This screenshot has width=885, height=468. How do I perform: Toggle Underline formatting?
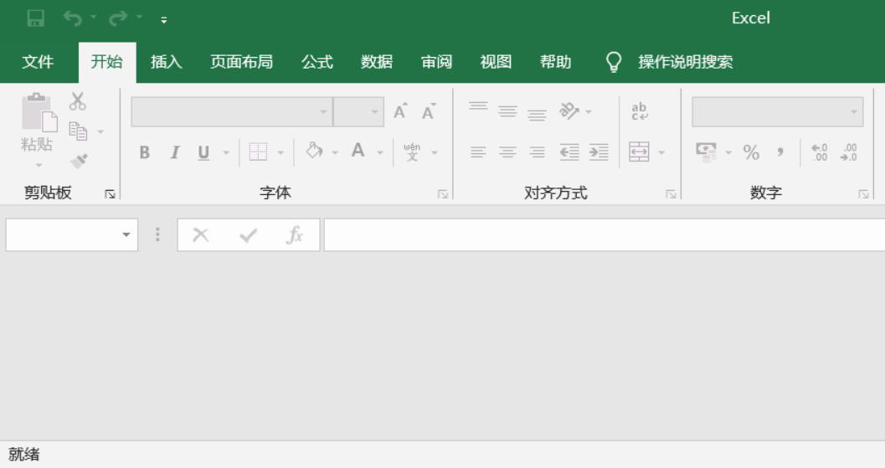203,152
